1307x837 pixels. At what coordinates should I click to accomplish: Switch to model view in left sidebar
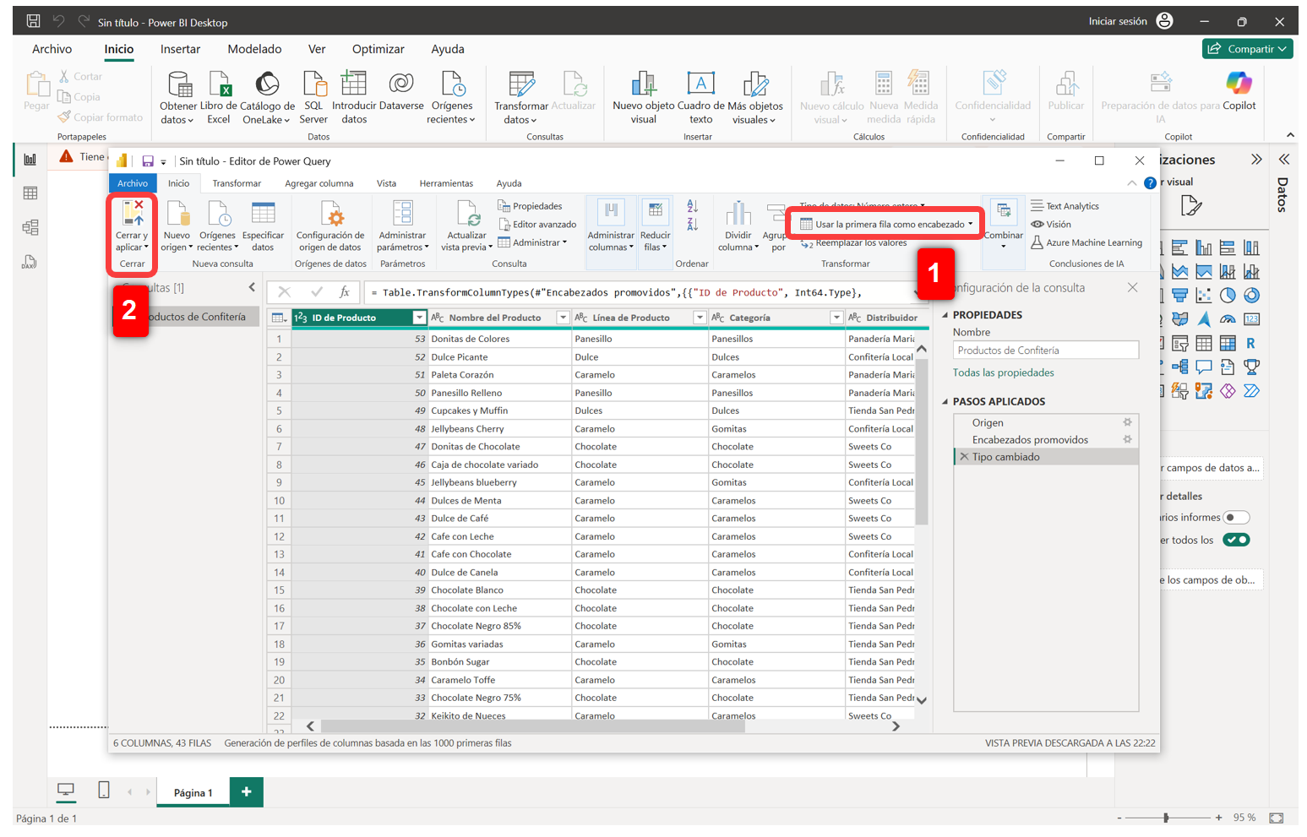coord(30,227)
